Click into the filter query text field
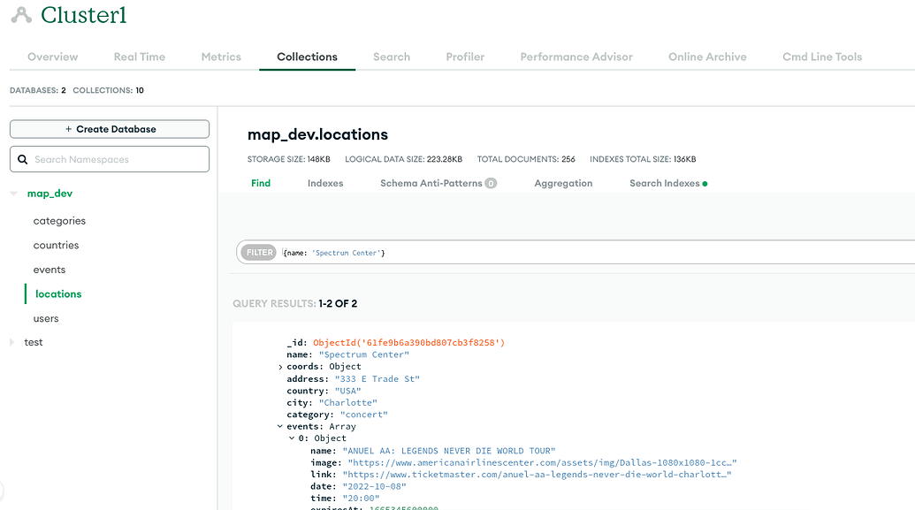Image resolution: width=915 pixels, height=510 pixels. point(592,253)
